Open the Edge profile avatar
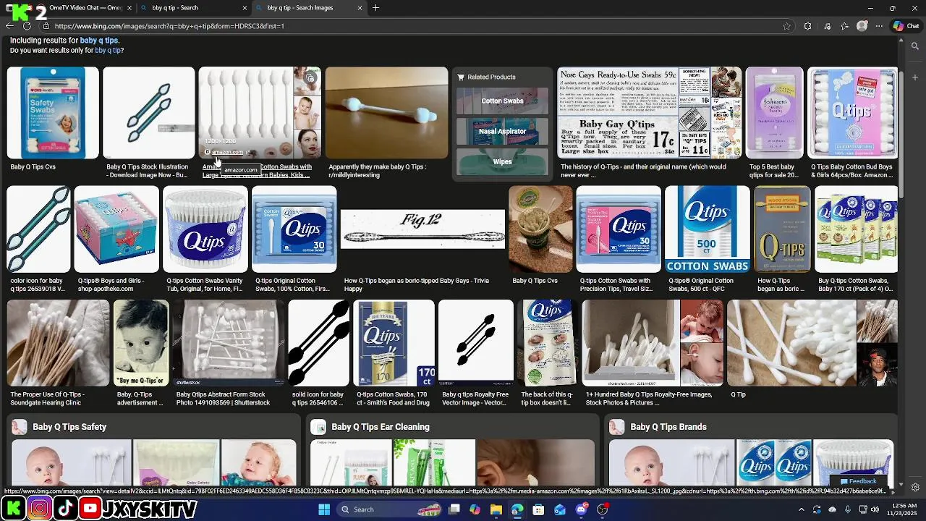926x521 pixels. click(862, 26)
